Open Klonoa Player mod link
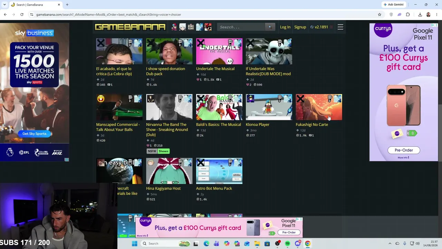Screen dimensions: 442x249 (258, 124)
